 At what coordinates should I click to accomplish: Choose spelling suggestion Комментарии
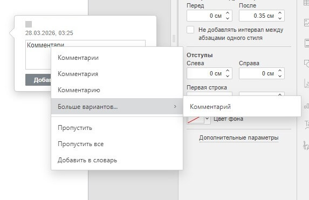(117, 58)
